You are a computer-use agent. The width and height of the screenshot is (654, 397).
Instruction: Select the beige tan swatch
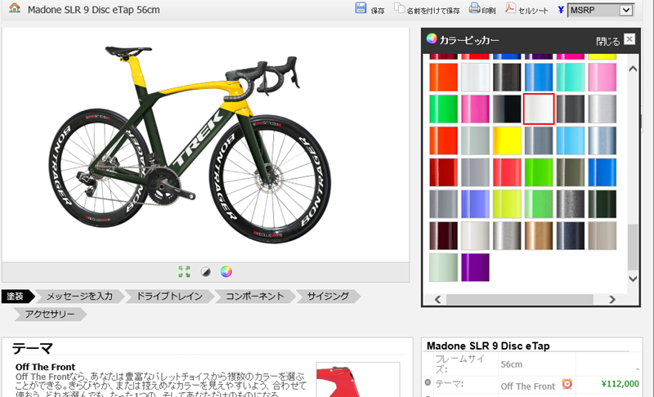[x=602, y=236]
